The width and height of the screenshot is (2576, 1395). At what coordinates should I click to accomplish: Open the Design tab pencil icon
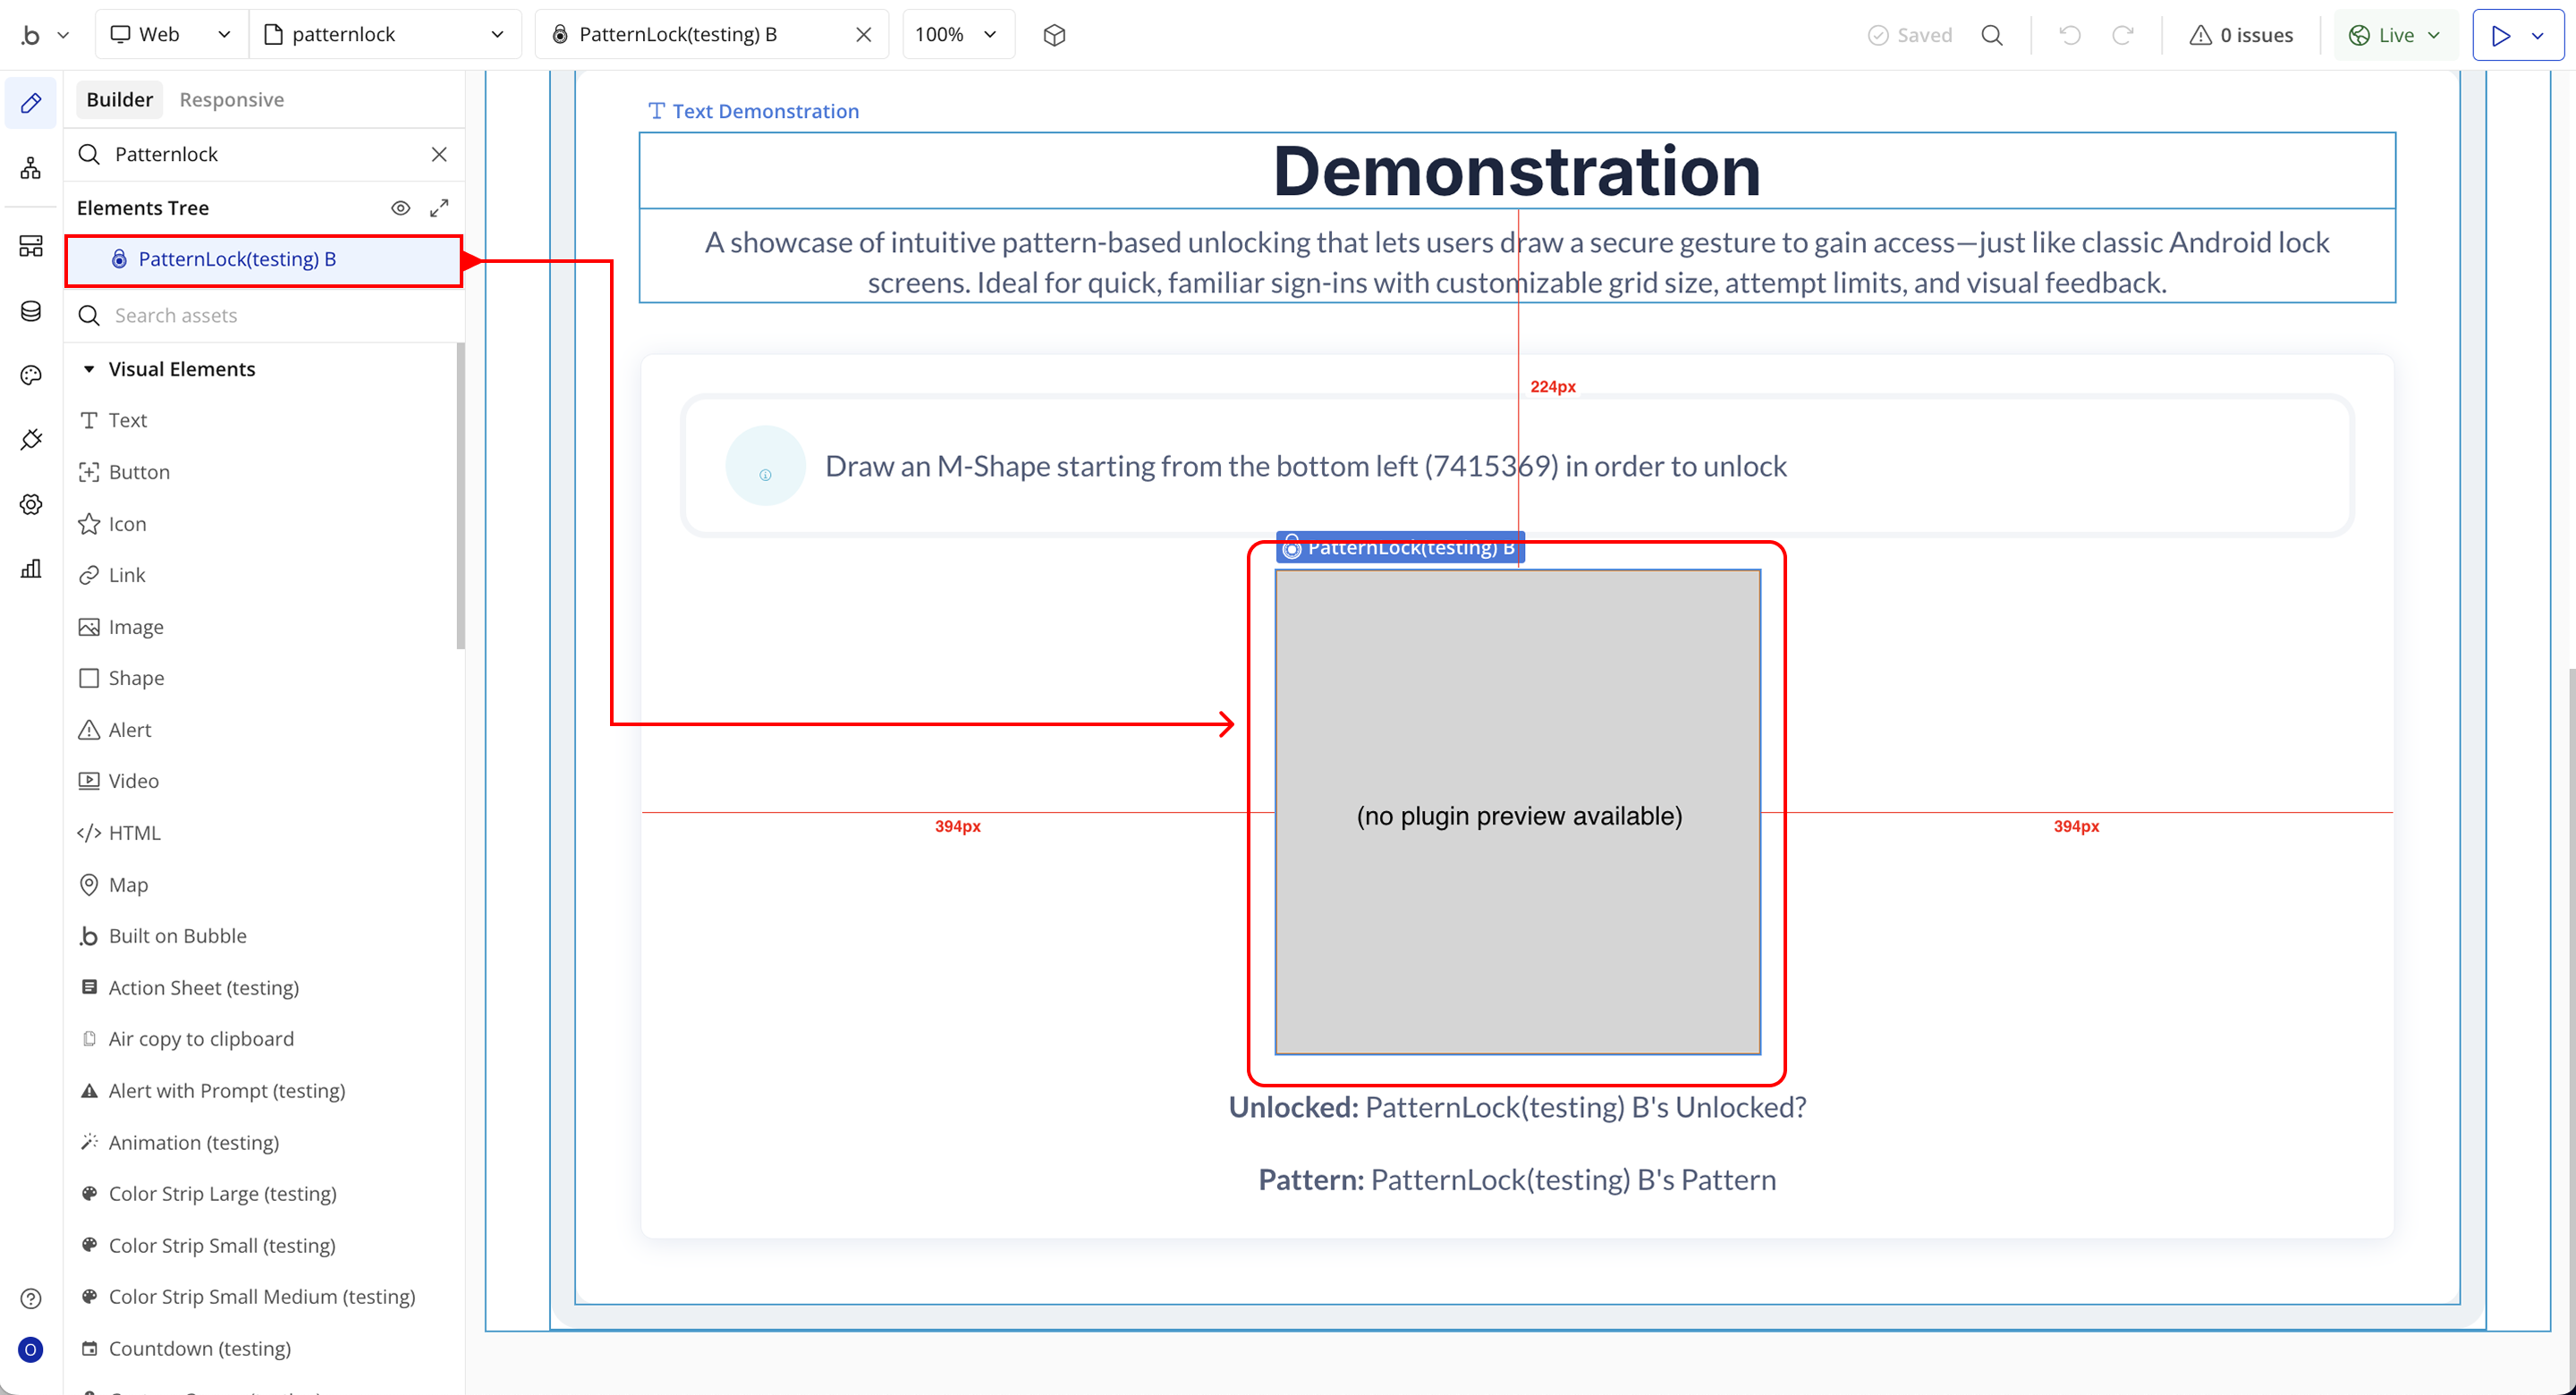[31, 103]
